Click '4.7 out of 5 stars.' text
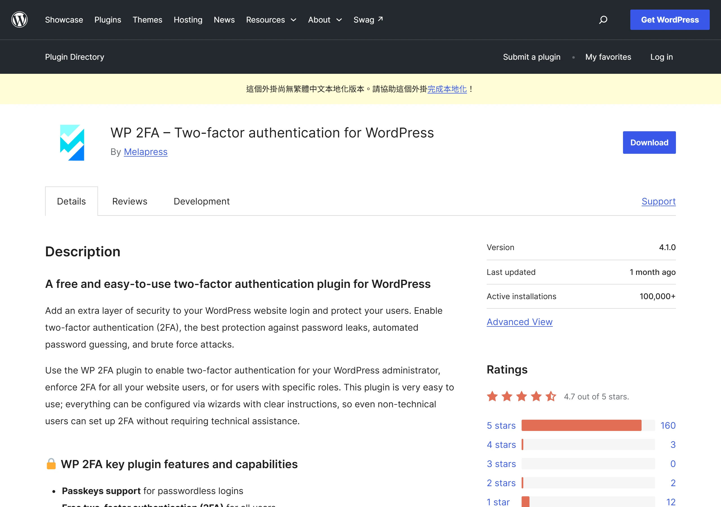The image size is (721, 507). click(596, 396)
